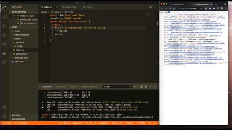Viewport: 232px width, 130px height.
Task: Click Live Share in the status bar
Action: 21,123
